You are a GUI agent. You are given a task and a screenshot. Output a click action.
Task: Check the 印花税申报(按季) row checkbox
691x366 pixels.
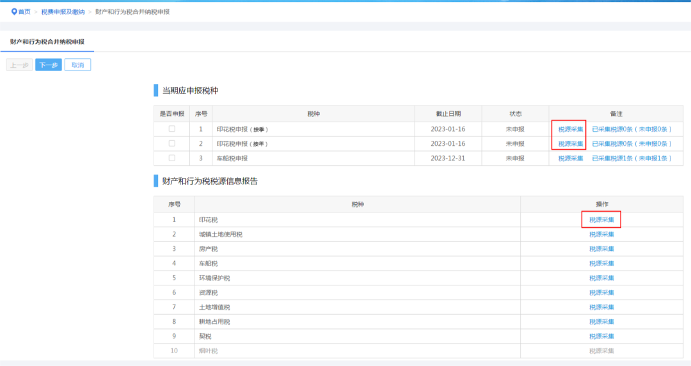(x=171, y=129)
